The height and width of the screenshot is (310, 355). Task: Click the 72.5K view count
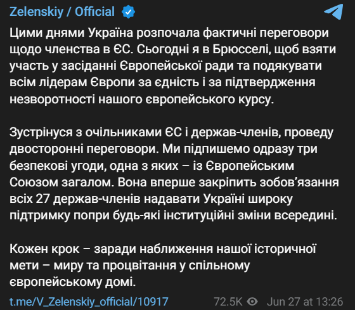pyautogui.click(x=228, y=302)
